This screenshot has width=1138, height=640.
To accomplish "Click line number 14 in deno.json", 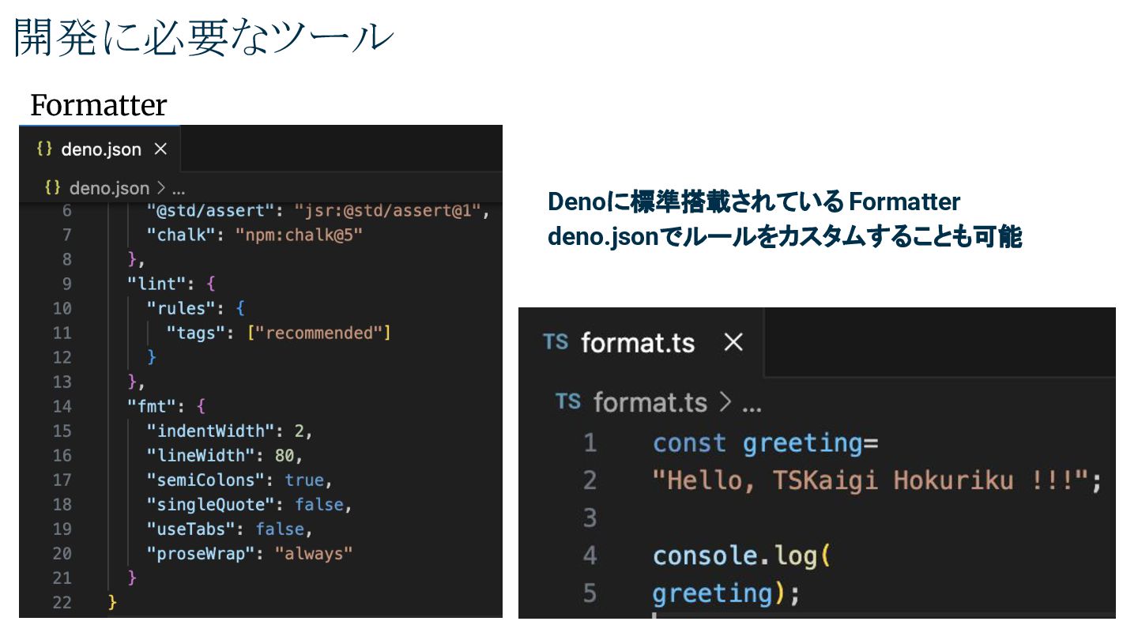I will click(x=62, y=406).
